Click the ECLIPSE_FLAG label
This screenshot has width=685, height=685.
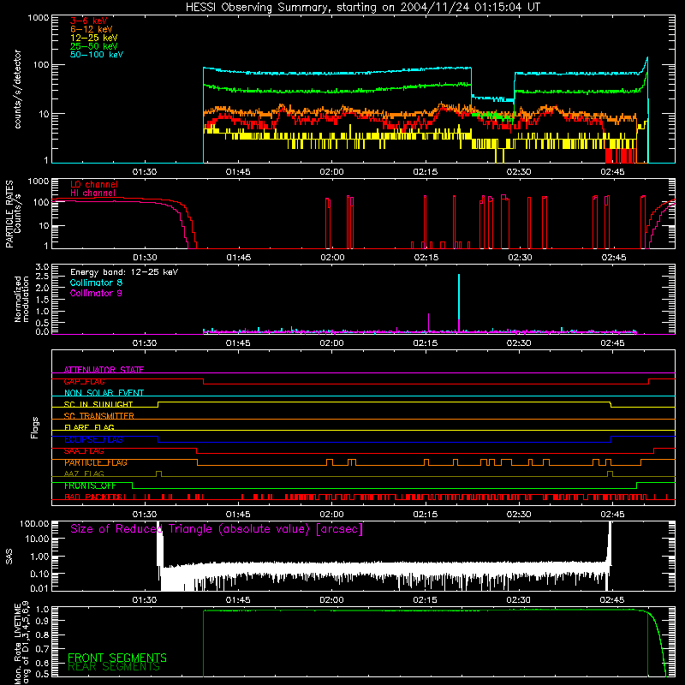click(93, 439)
